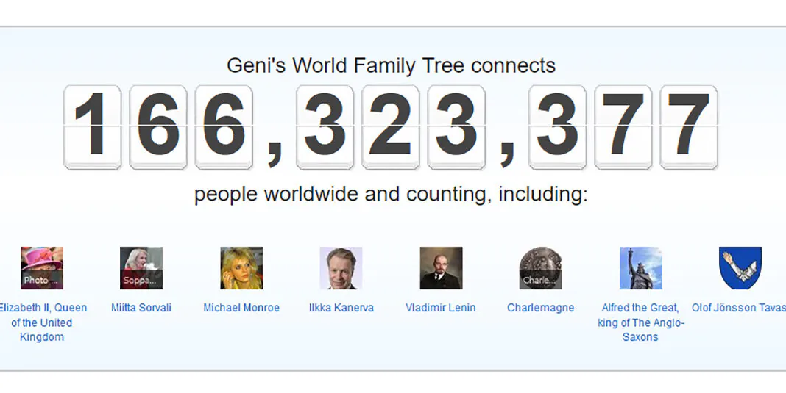This screenshot has width=786, height=393.
Task: Go to the Ilkka Kanerva link
Action: coord(341,308)
